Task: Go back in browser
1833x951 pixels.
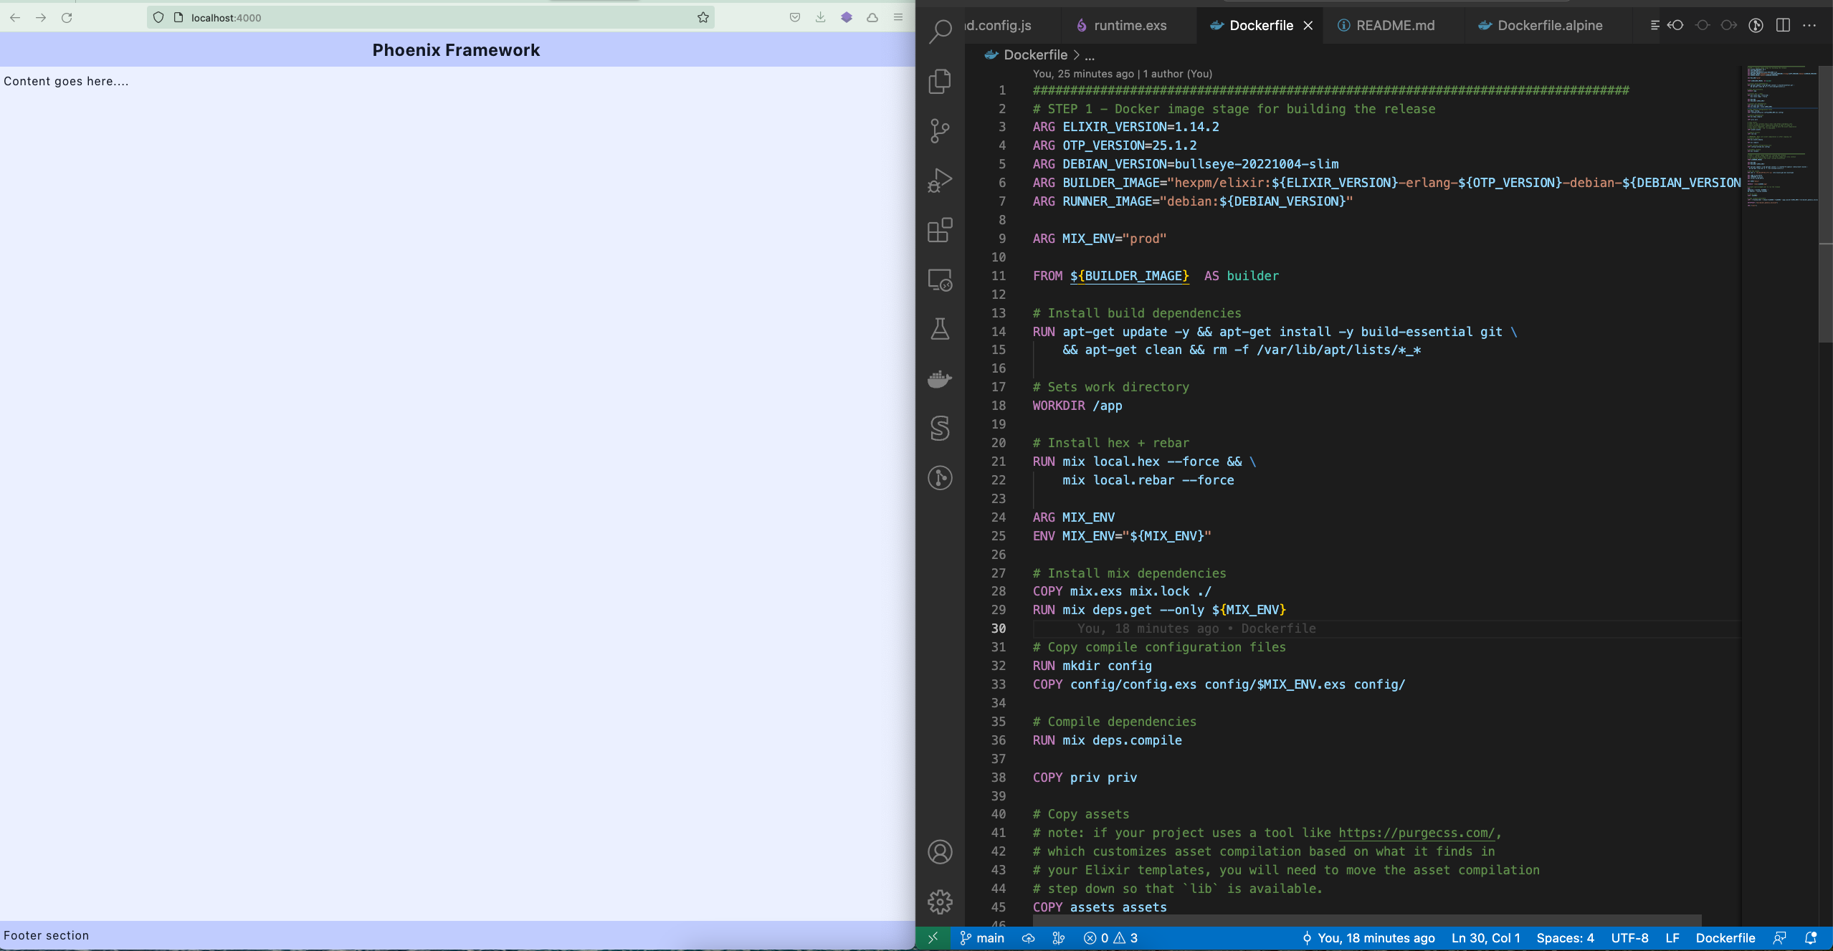Action: point(15,18)
